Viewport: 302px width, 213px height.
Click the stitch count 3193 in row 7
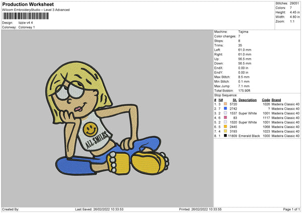[233, 132]
